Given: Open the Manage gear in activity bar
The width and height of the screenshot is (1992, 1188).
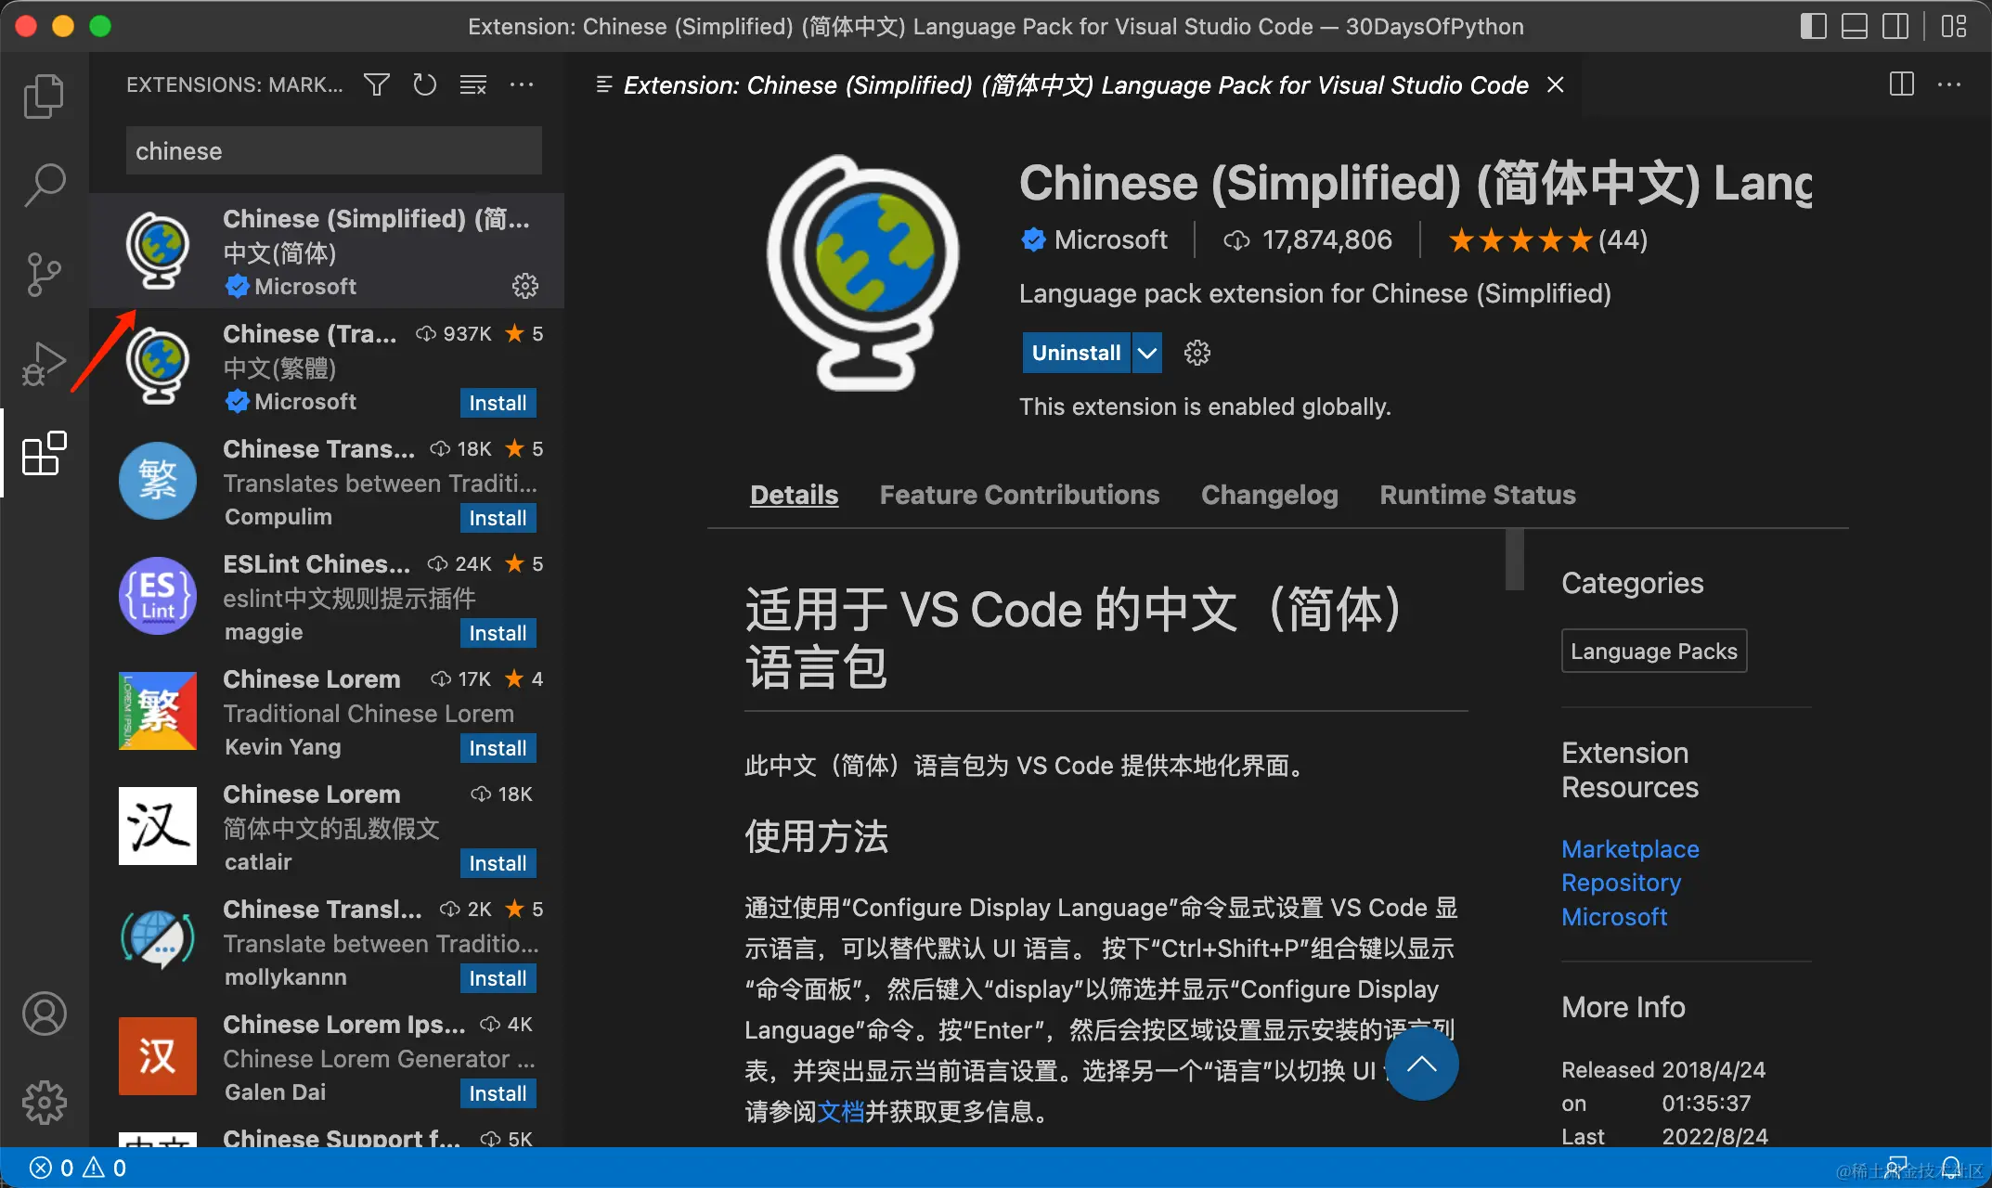Looking at the screenshot, I should 44,1103.
